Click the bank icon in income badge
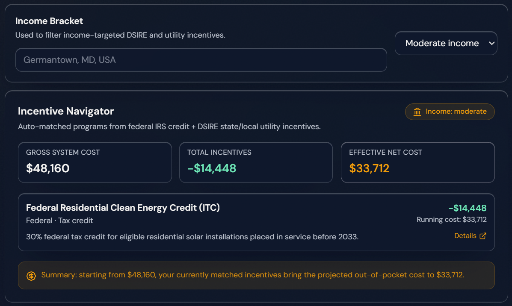The width and height of the screenshot is (512, 306). coord(417,112)
